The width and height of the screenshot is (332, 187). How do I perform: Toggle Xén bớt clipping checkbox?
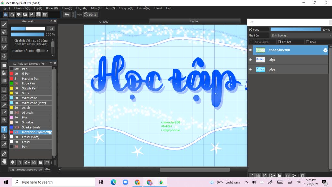pos(279,42)
